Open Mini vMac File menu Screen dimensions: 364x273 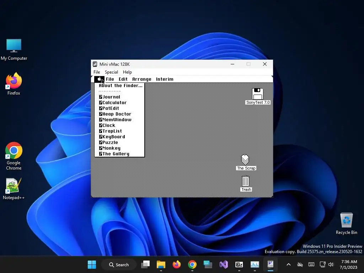97,72
